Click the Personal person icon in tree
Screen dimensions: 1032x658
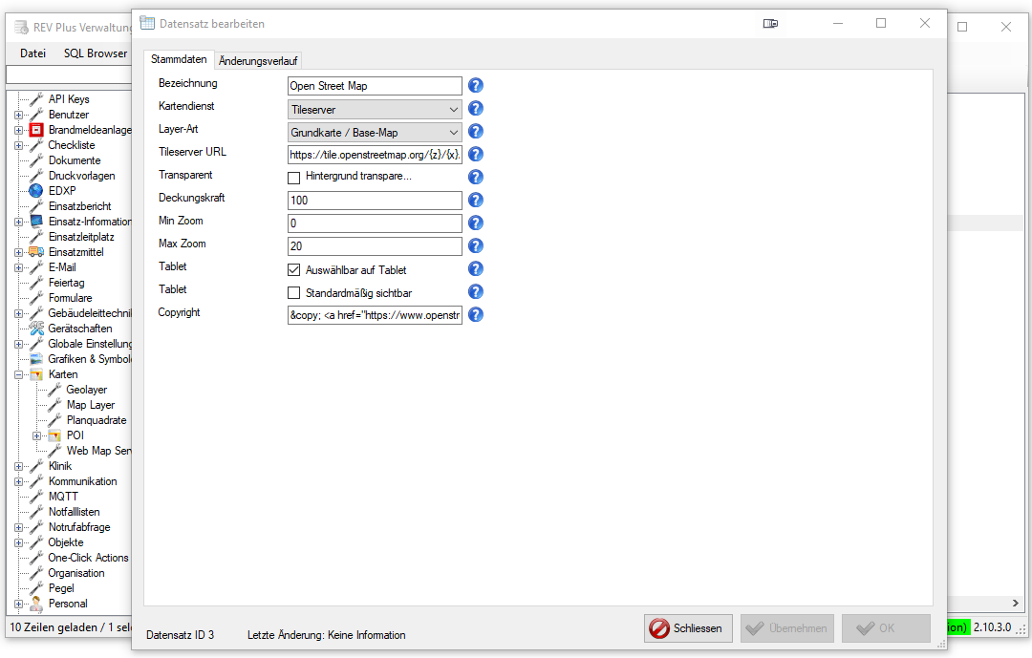[x=36, y=604]
